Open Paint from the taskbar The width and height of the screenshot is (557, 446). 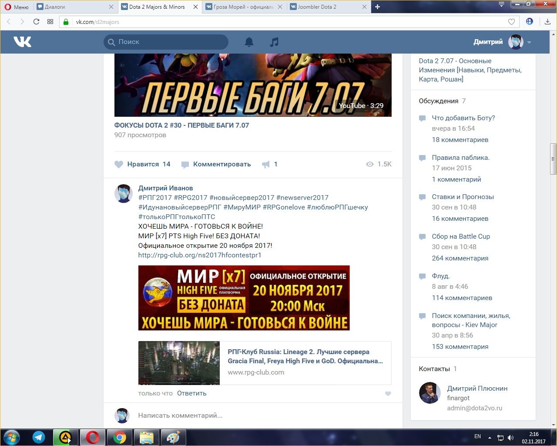(x=173, y=437)
